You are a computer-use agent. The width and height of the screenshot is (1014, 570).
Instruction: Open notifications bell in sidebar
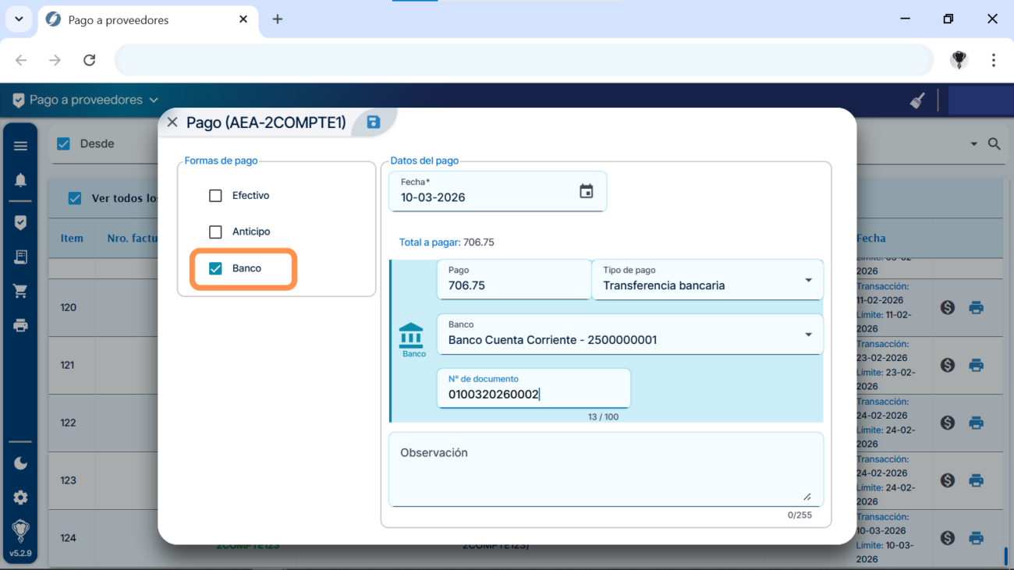click(x=21, y=181)
